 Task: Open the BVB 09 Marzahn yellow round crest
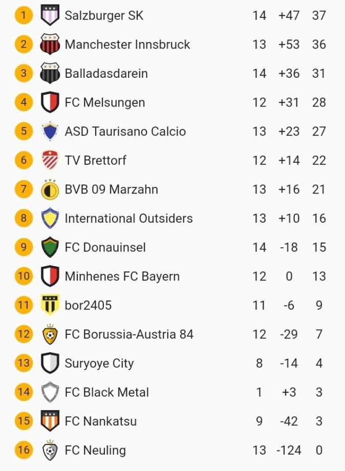[50, 189]
